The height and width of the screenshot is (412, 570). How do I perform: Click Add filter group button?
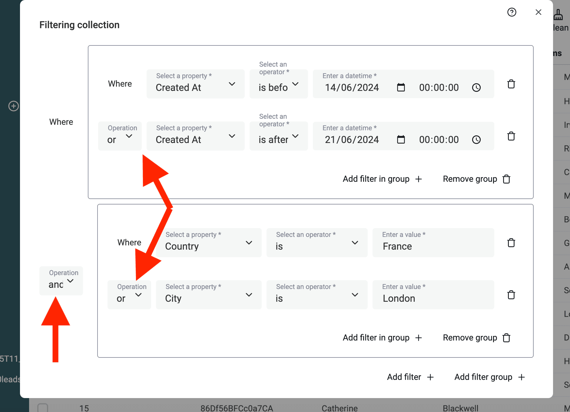tap(489, 377)
